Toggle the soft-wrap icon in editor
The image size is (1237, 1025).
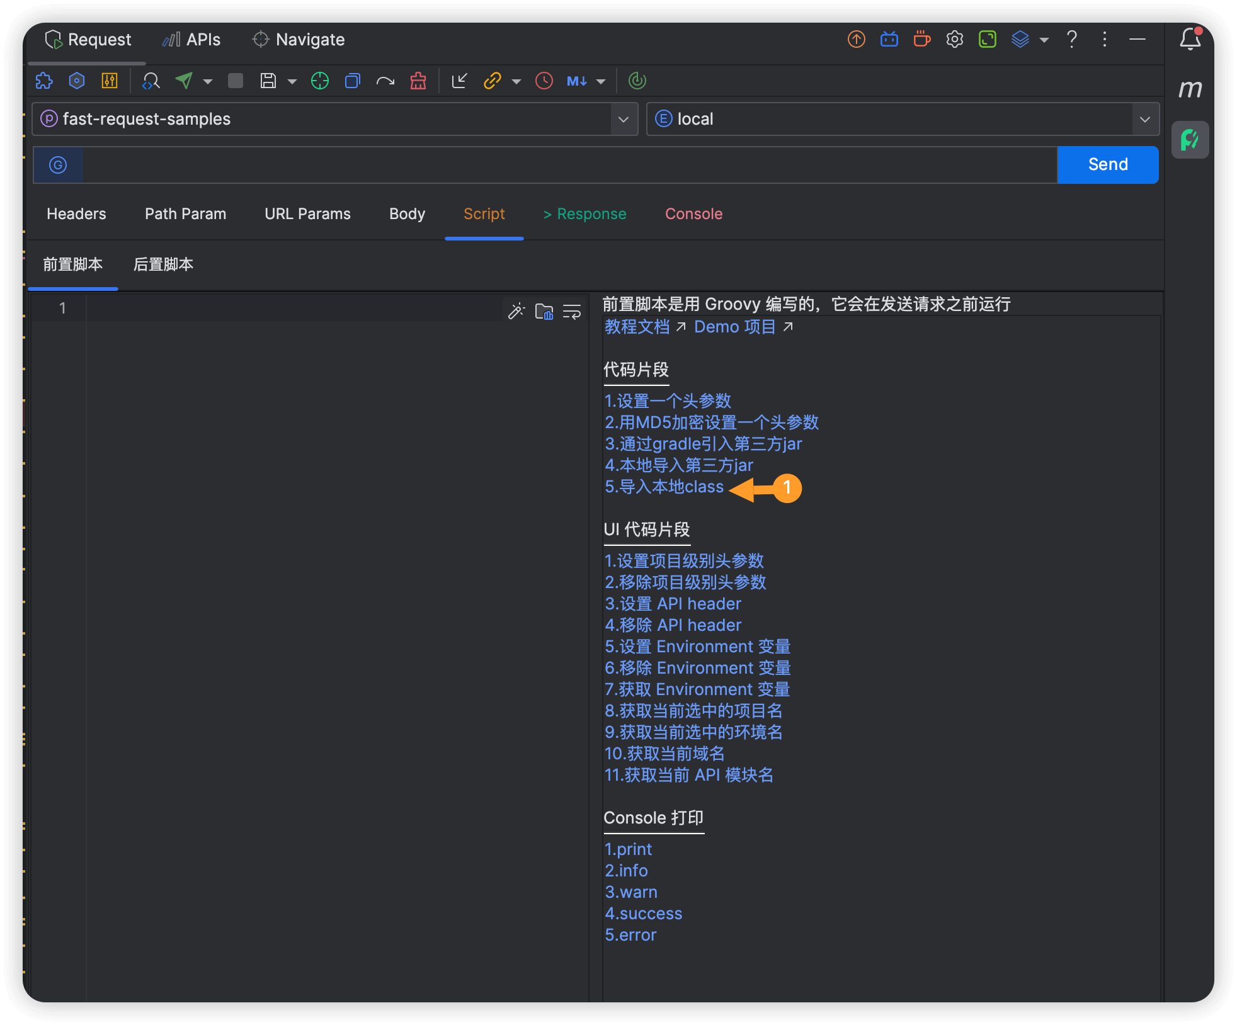click(572, 311)
